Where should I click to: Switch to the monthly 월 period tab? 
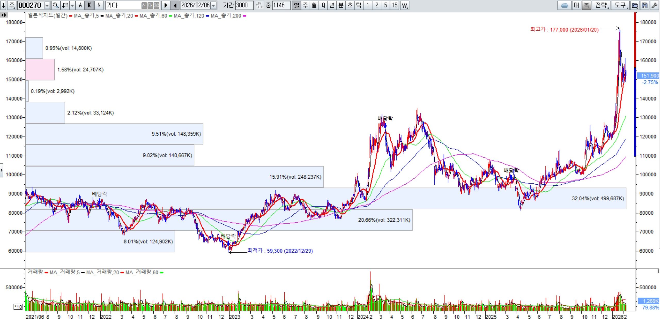314,5
